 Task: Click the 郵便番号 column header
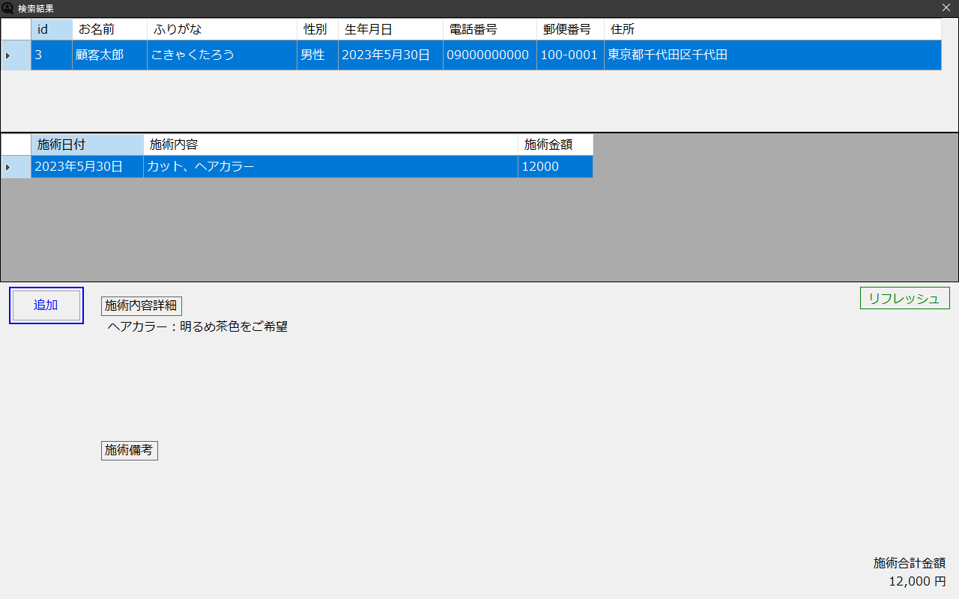click(x=569, y=30)
